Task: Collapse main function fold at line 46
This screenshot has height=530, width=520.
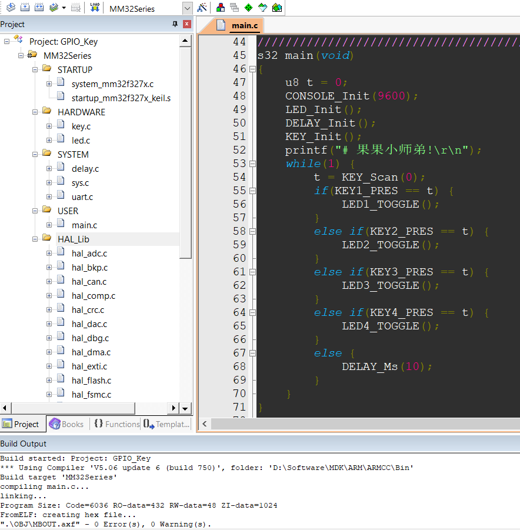Action: pyautogui.click(x=252, y=69)
